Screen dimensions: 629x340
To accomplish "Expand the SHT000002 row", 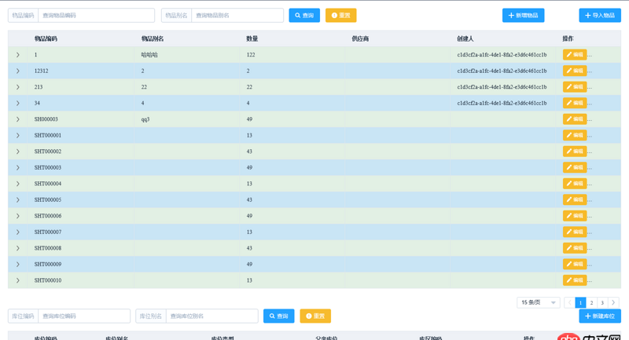I will 17,152.
